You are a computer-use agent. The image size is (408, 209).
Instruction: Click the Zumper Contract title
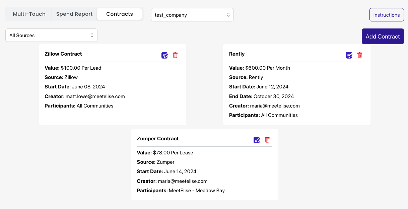(x=158, y=139)
